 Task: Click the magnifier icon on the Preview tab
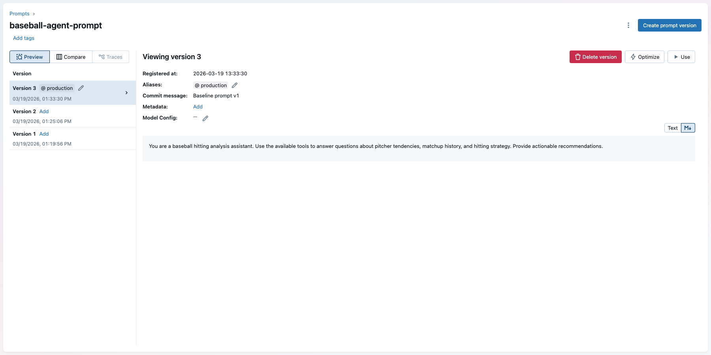(19, 57)
